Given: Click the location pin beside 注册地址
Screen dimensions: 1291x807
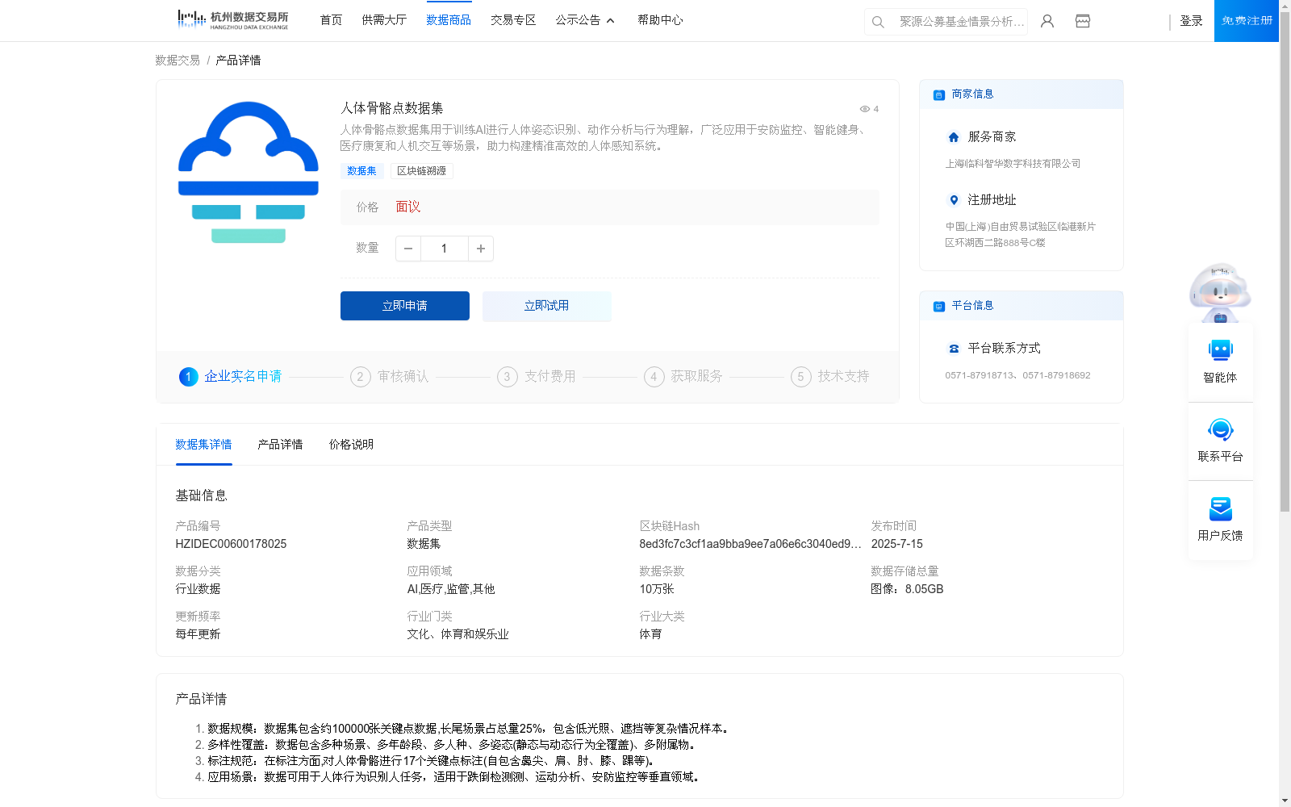Looking at the screenshot, I should 953,200.
